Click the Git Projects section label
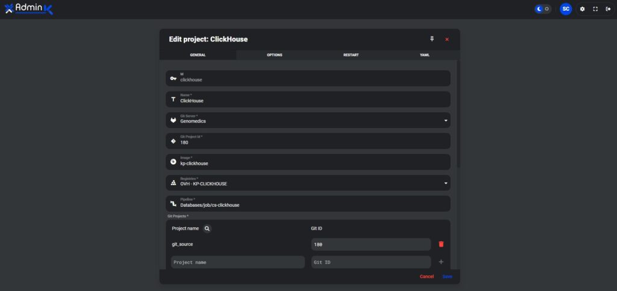Screen dimensions: 617x291 [178, 216]
